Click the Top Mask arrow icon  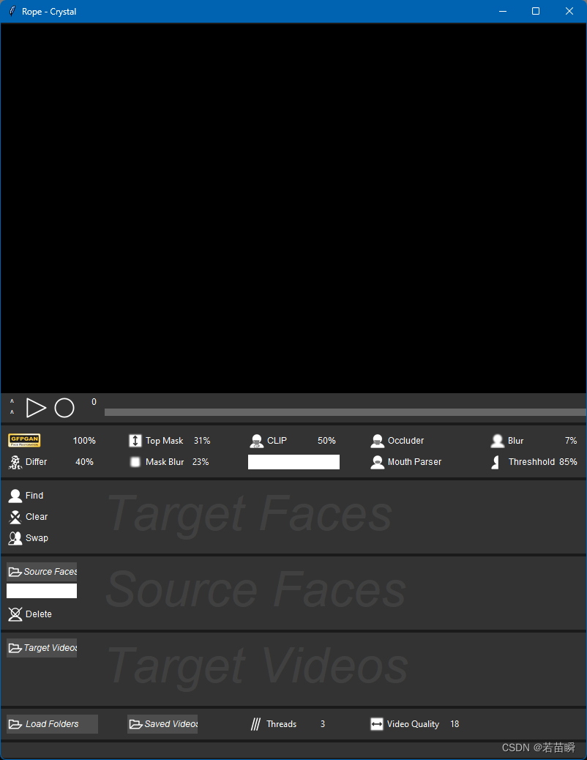135,441
